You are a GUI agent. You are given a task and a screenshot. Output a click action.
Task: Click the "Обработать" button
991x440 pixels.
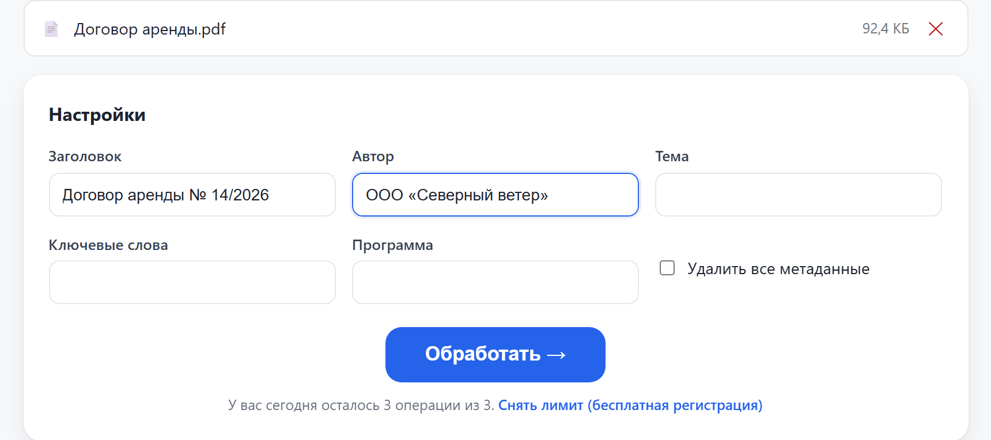coord(495,355)
